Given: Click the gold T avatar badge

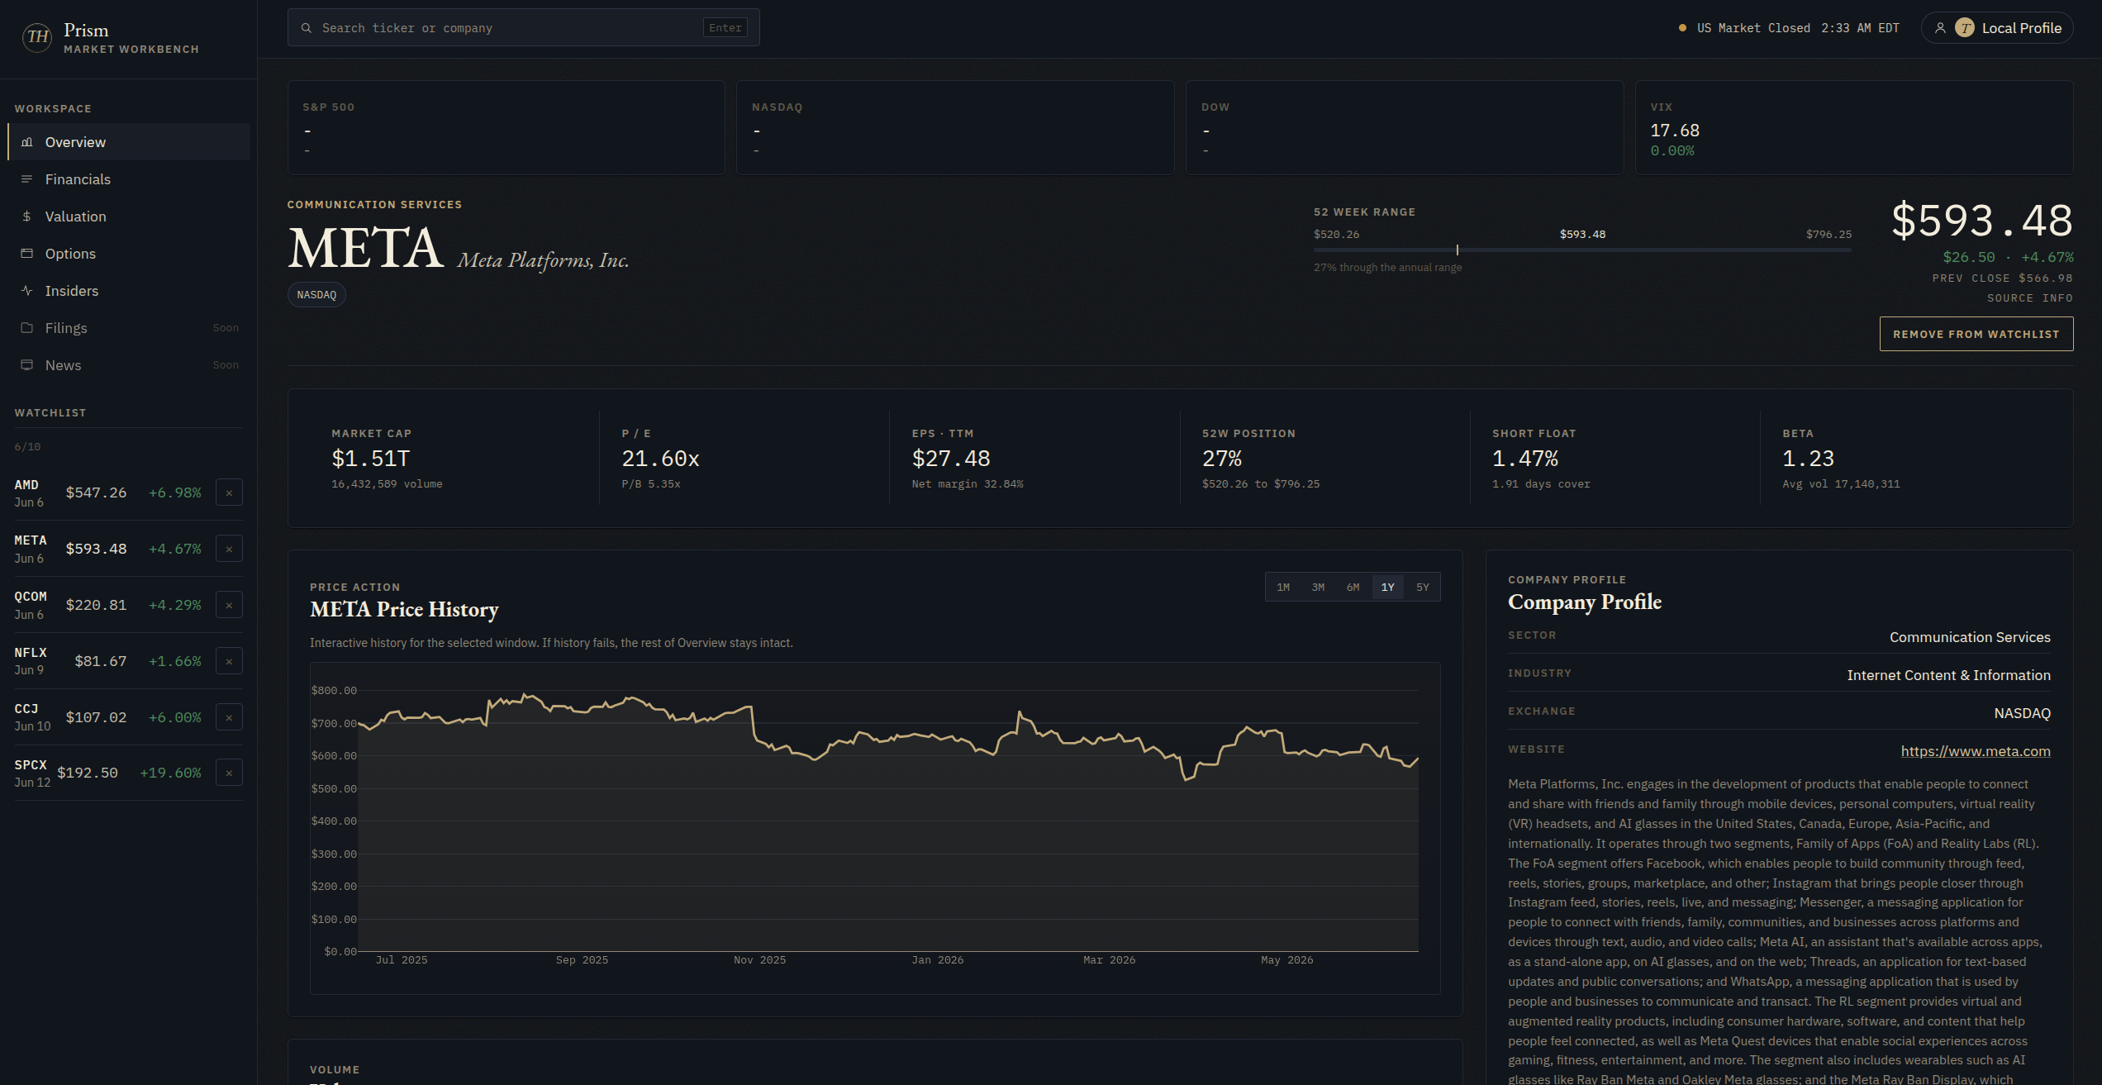Looking at the screenshot, I should (x=1965, y=28).
